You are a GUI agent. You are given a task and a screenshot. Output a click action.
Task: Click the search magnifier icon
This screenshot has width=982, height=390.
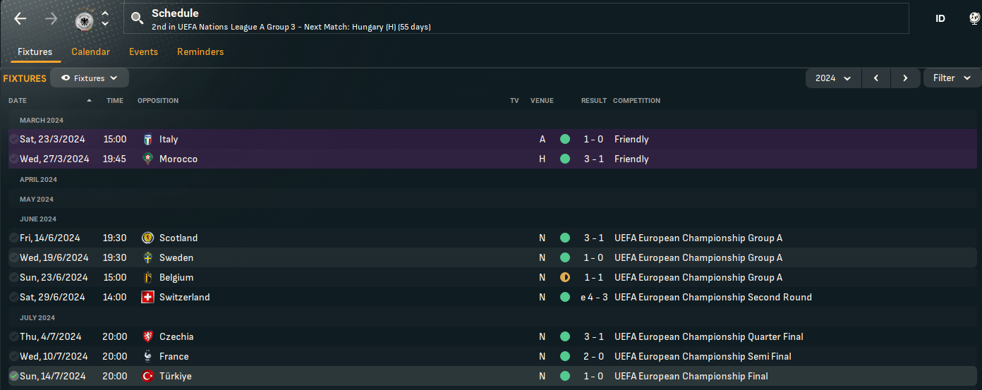pyautogui.click(x=138, y=19)
